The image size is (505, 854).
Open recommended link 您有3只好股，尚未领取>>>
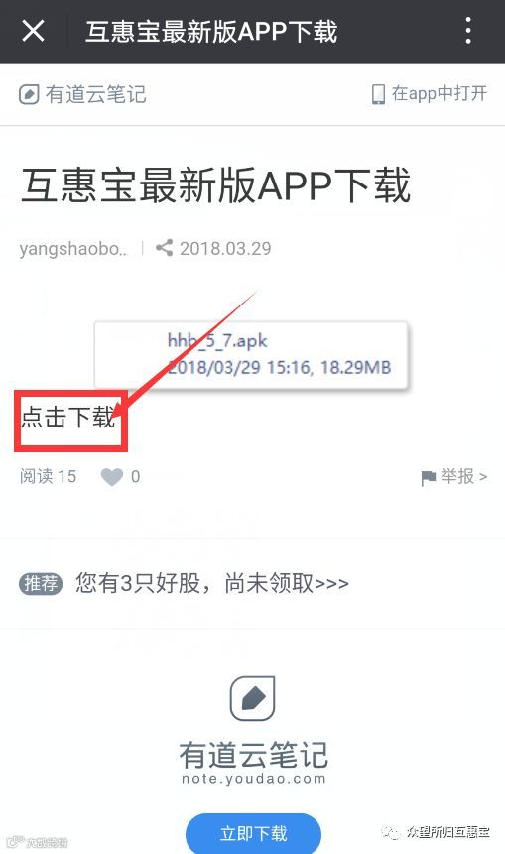[x=212, y=584]
